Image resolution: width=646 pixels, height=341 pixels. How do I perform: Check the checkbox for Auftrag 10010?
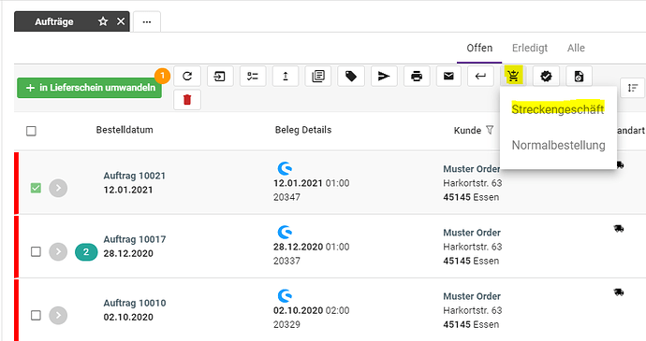click(36, 315)
